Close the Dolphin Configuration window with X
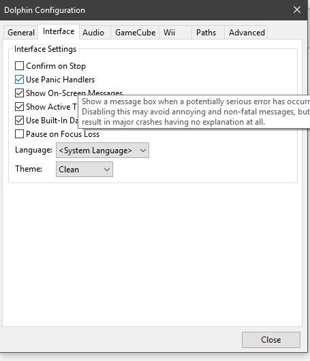The width and height of the screenshot is (310, 361). pos(297,10)
